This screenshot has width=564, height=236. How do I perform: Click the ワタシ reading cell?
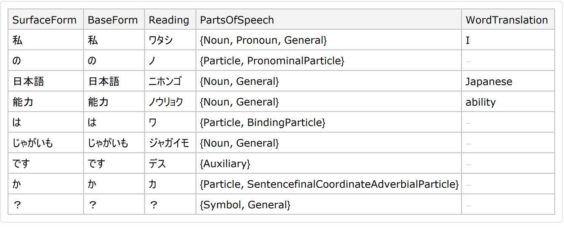pyautogui.click(x=161, y=40)
